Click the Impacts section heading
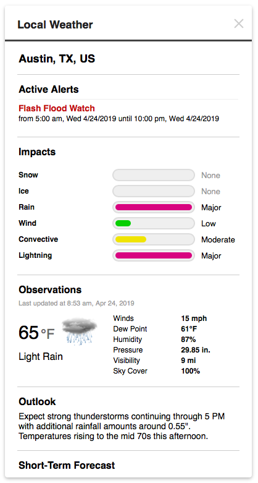 (x=37, y=152)
